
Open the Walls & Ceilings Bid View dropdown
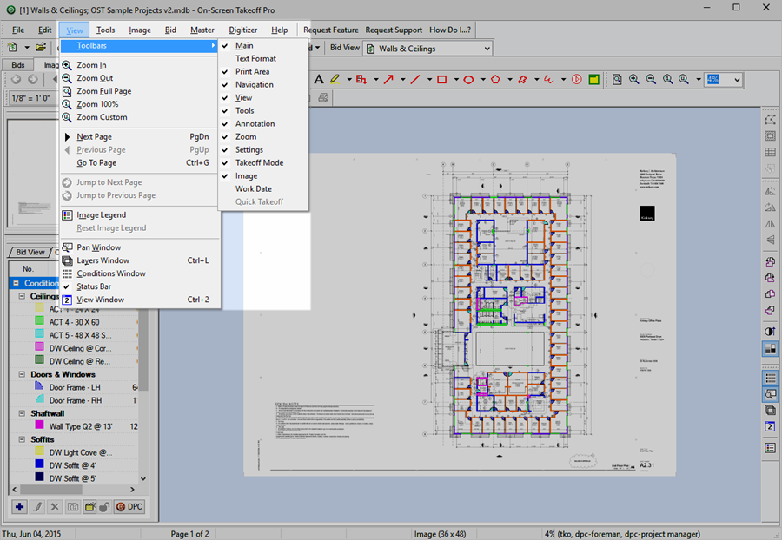click(x=487, y=49)
